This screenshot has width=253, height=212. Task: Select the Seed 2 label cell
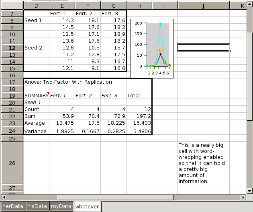[x=36, y=47]
